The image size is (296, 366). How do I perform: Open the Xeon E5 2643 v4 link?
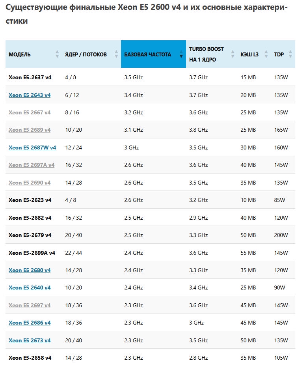30,95
